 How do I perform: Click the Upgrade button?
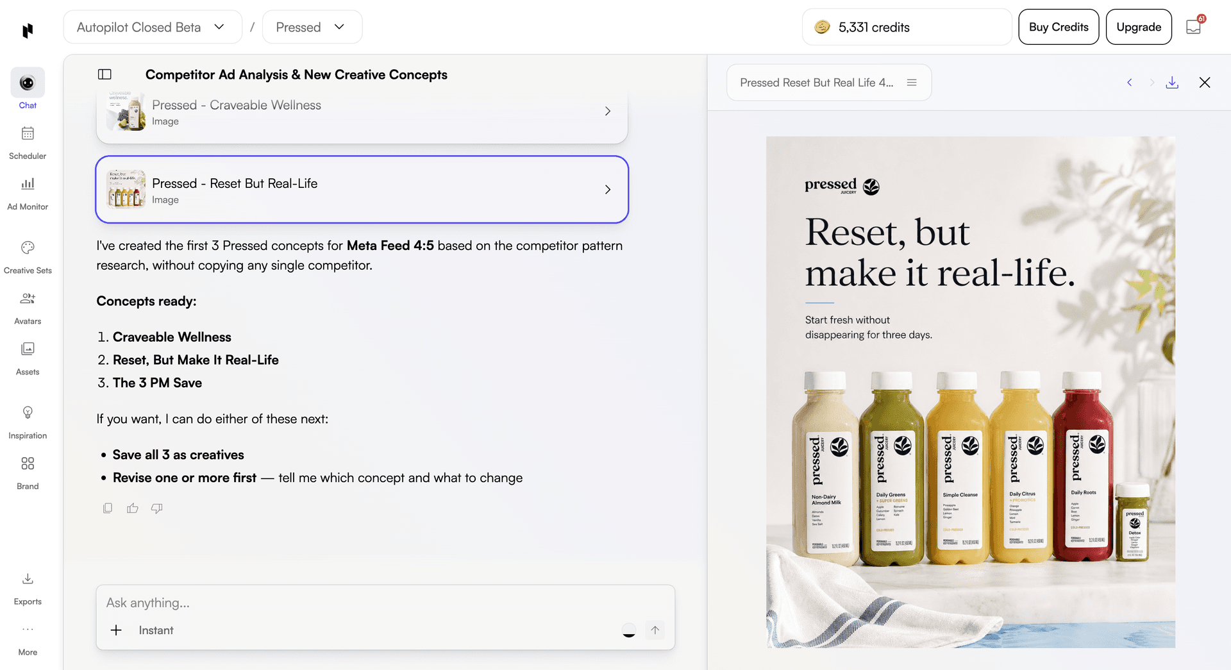point(1139,27)
